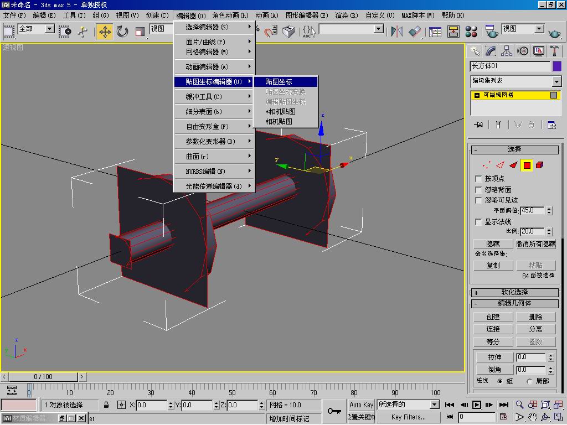This screenshot has width=567, height=425.
Task: Toggle the 忽略背面 checkbox
Action: point(479,190)
